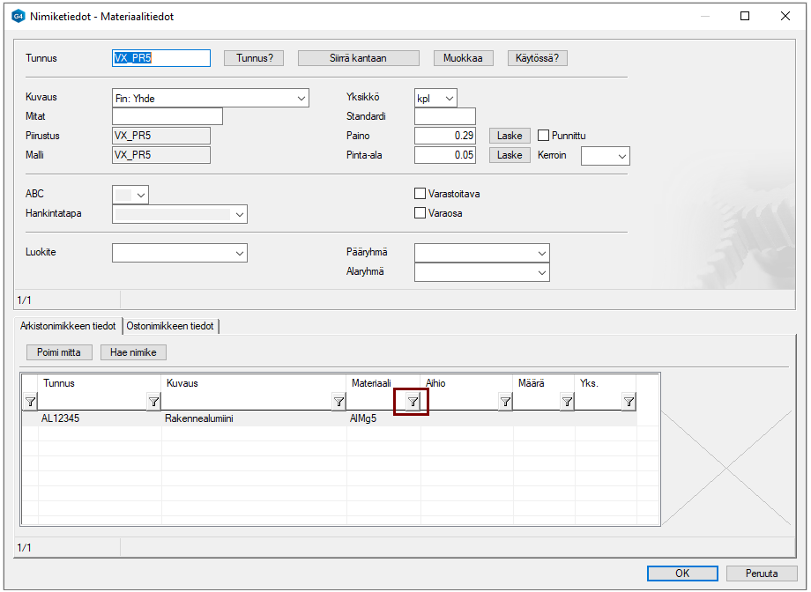Toggle the Varastoitava checkbox
Screen dimensions: 811x592
(420, 194)
